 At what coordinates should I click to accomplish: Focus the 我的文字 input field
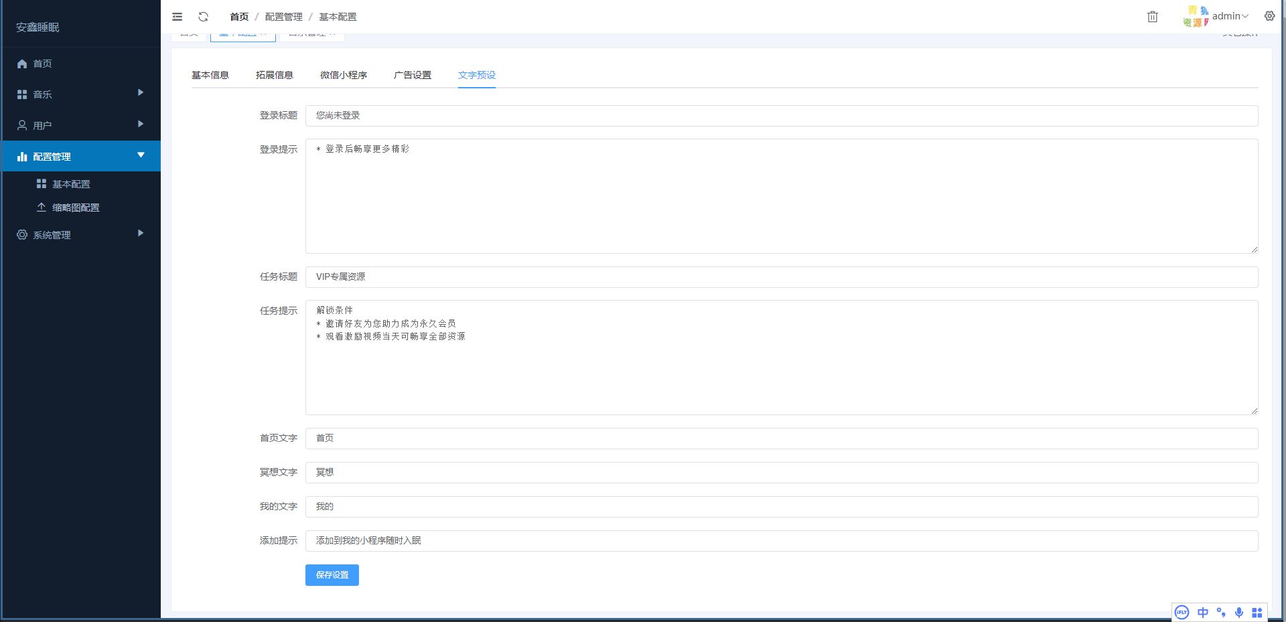(x=782, y=507)
